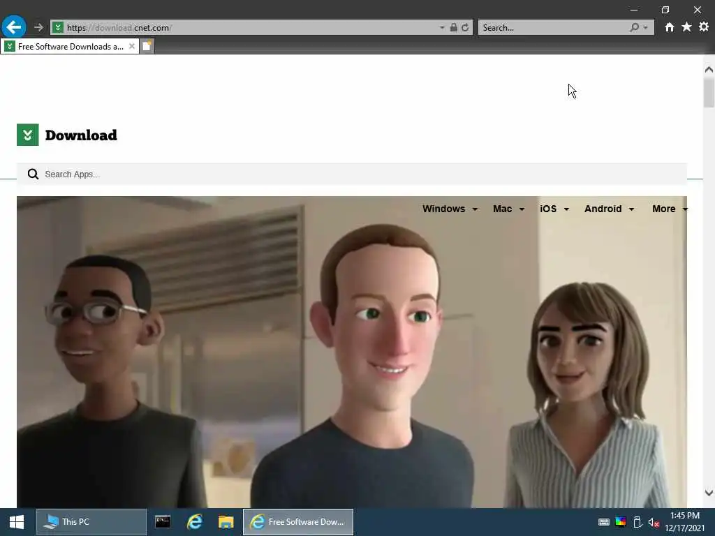Image resolution: width=715 pixels, height=536 pixels.
Task: Open the command prompt taskbar icon
Action: pyautogui.click(x=163, y=522)
